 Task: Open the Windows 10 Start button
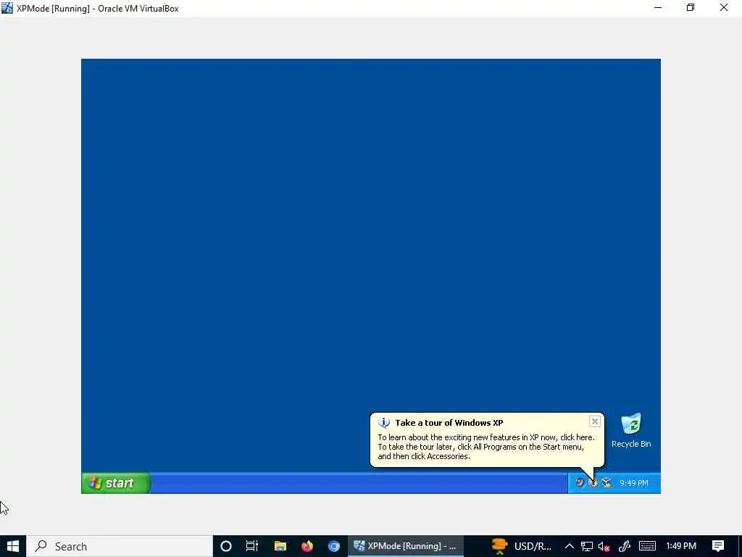tap(13, 546)
